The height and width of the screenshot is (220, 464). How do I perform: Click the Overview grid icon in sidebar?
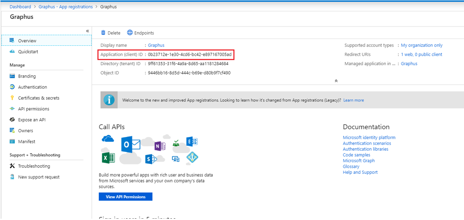coord(12,40)
